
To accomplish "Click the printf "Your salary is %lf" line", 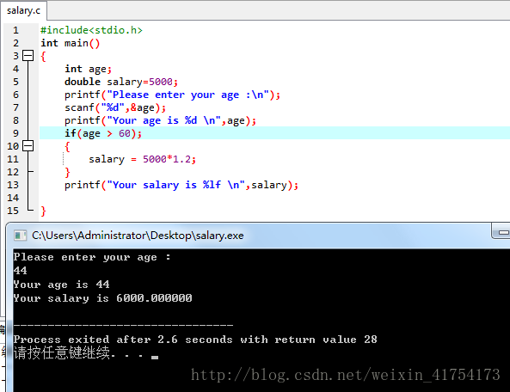I will (x=181, y=185).
